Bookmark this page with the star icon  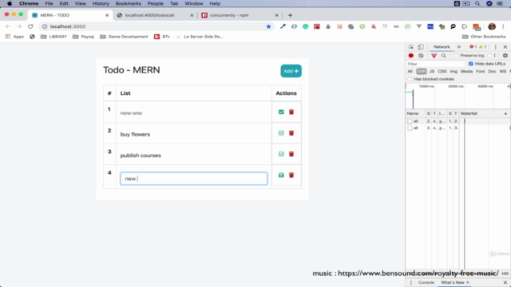point(268,26)
